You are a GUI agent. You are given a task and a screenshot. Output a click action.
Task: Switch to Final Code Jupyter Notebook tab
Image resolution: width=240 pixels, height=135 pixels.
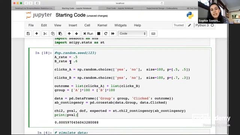tap(120, 8)
